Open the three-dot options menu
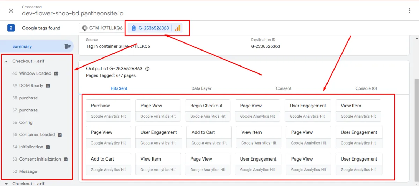This screenshot has width=419, height=186. pyautogui.click(x=409, y=11)
